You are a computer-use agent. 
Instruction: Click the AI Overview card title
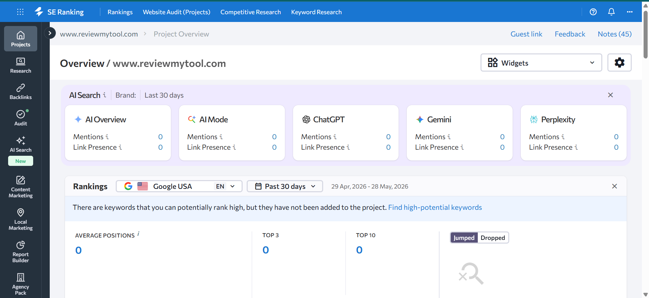pyautogui.click(x=106, y=119)
